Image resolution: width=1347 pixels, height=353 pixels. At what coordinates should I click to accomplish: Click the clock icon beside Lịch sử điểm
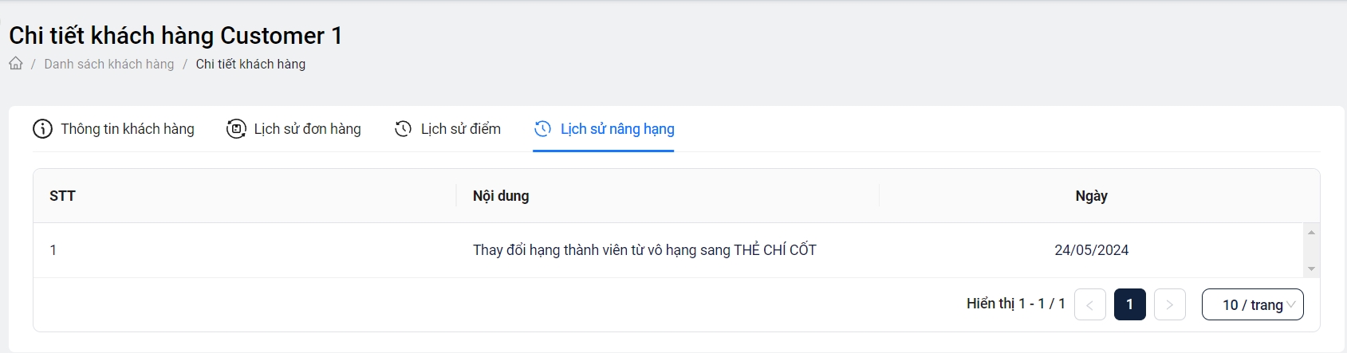[404, 129]
